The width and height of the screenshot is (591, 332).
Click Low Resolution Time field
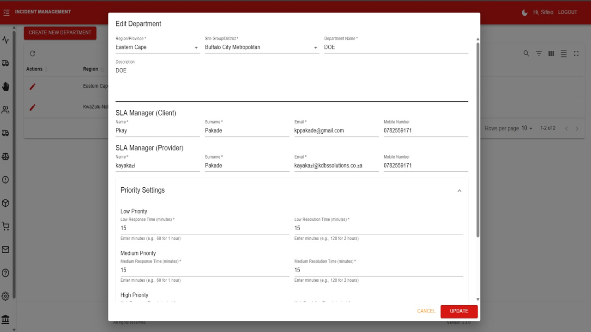[379, 228]
